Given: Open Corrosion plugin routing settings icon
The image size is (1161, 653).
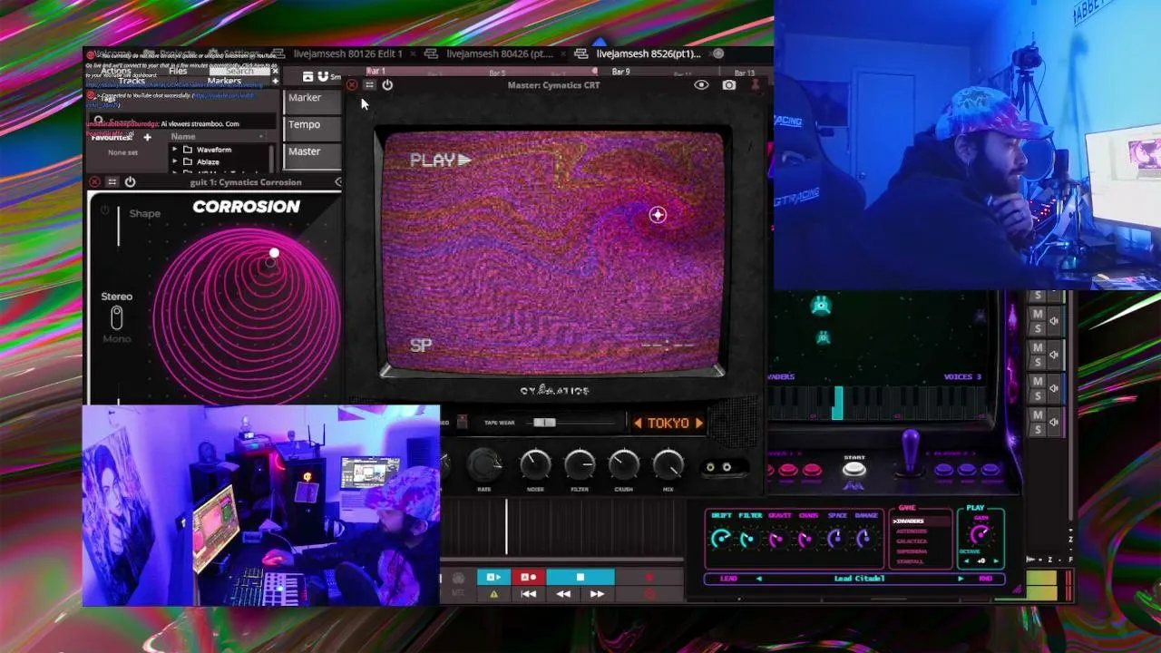Looking at the screenshot, I should [x=112, y=182].
